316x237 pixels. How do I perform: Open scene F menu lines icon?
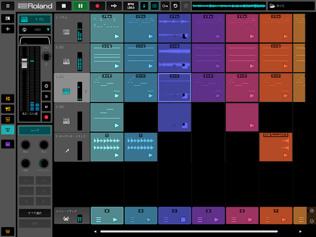pos(267,220)
